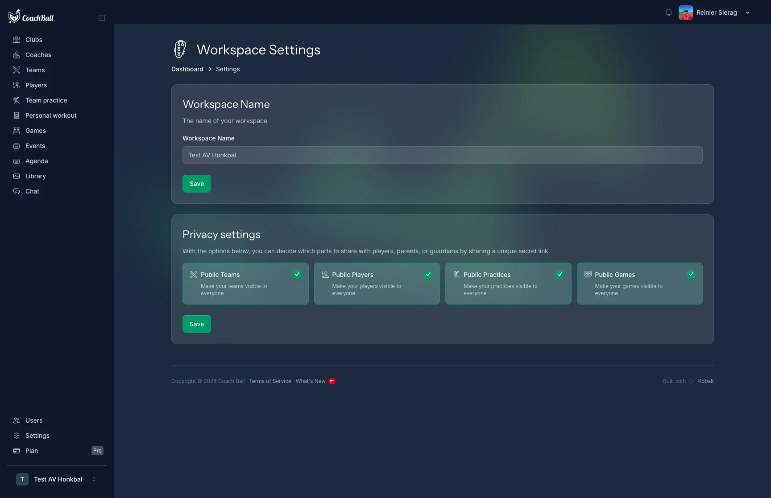The height and width of the screenshot is (498, 771).
Task: Open the Terms of Service link
Action: point(270,381)
